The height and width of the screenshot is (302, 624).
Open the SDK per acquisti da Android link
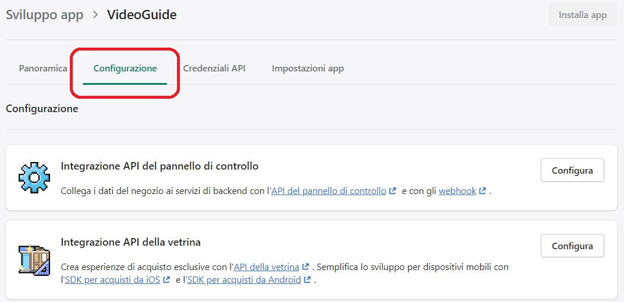coord(244,280)
